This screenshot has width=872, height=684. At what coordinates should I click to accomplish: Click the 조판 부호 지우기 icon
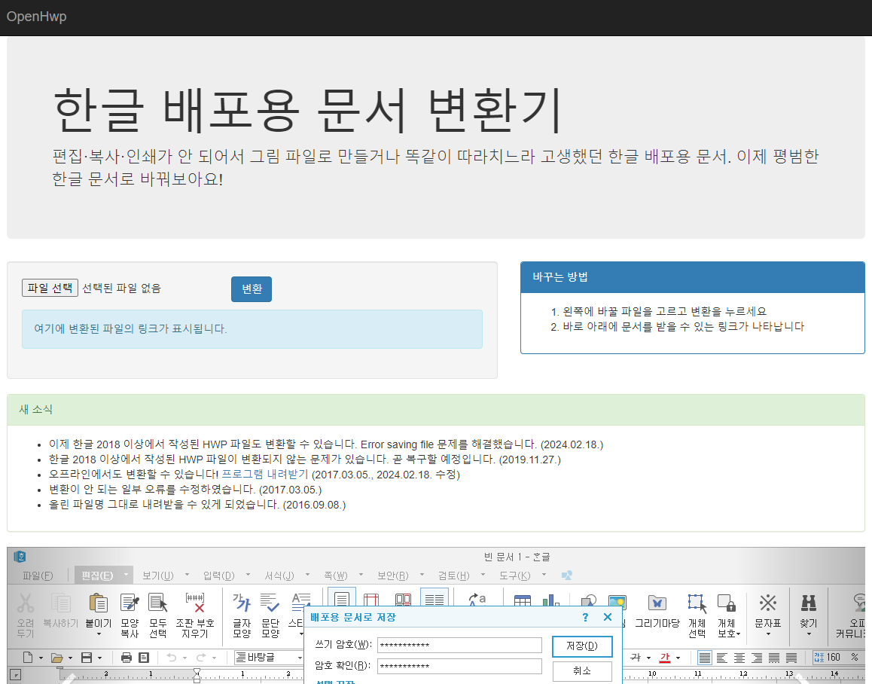point(195,603)
